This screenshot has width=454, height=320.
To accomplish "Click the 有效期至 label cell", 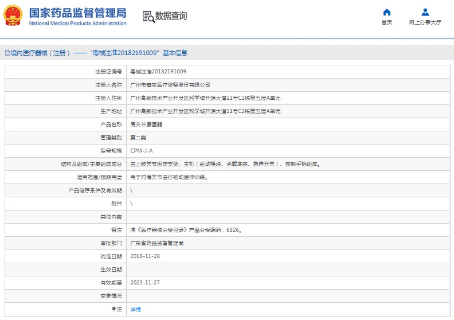I will click(66, 283).
